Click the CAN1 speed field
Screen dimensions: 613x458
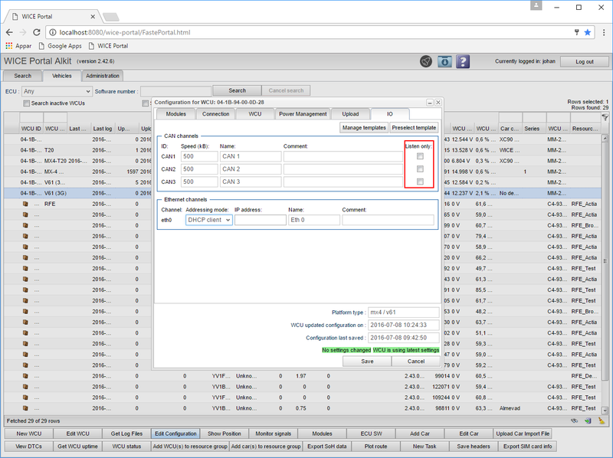point(199,156)
